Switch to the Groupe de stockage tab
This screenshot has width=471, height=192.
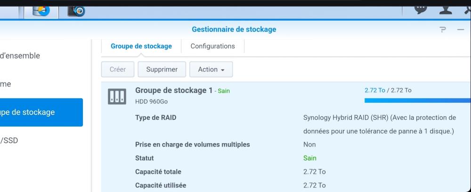click(x=141, y=46)
